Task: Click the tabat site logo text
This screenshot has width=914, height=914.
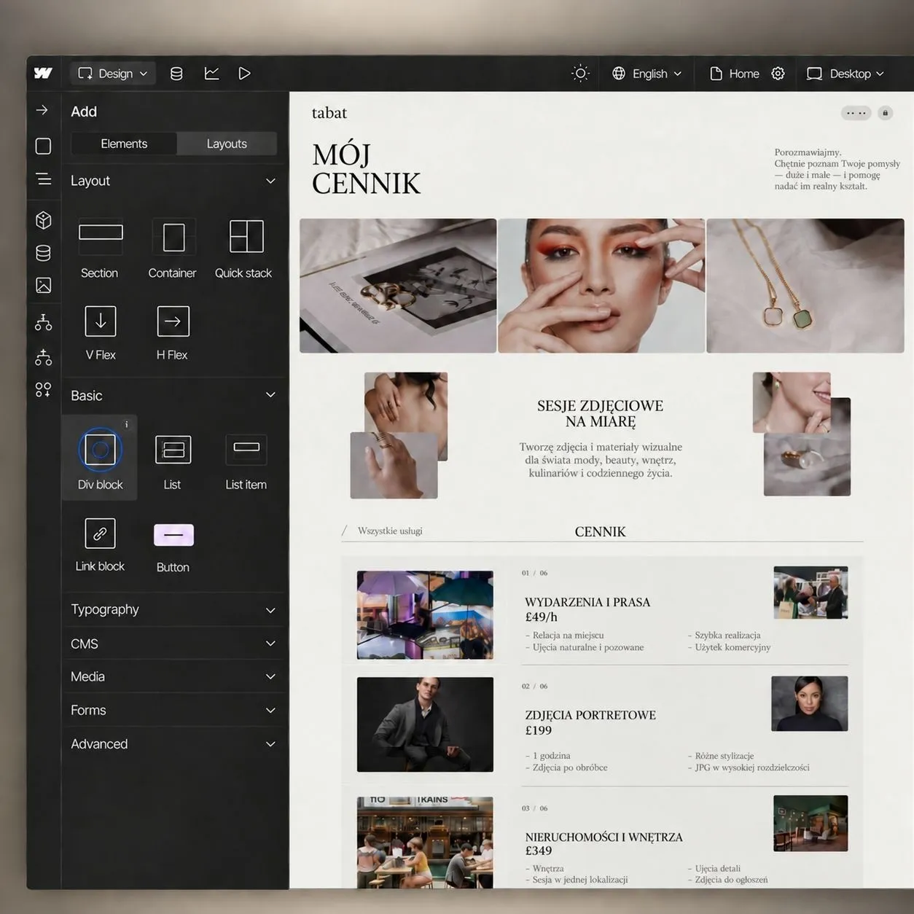Action: 329,113
